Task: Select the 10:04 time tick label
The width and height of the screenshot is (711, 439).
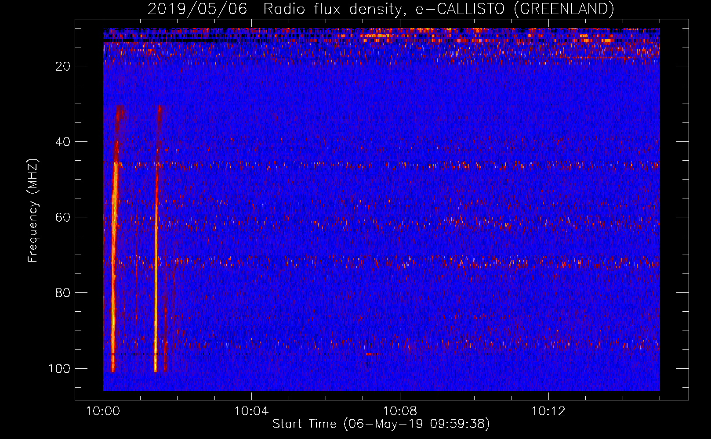Action: point(251,411)
